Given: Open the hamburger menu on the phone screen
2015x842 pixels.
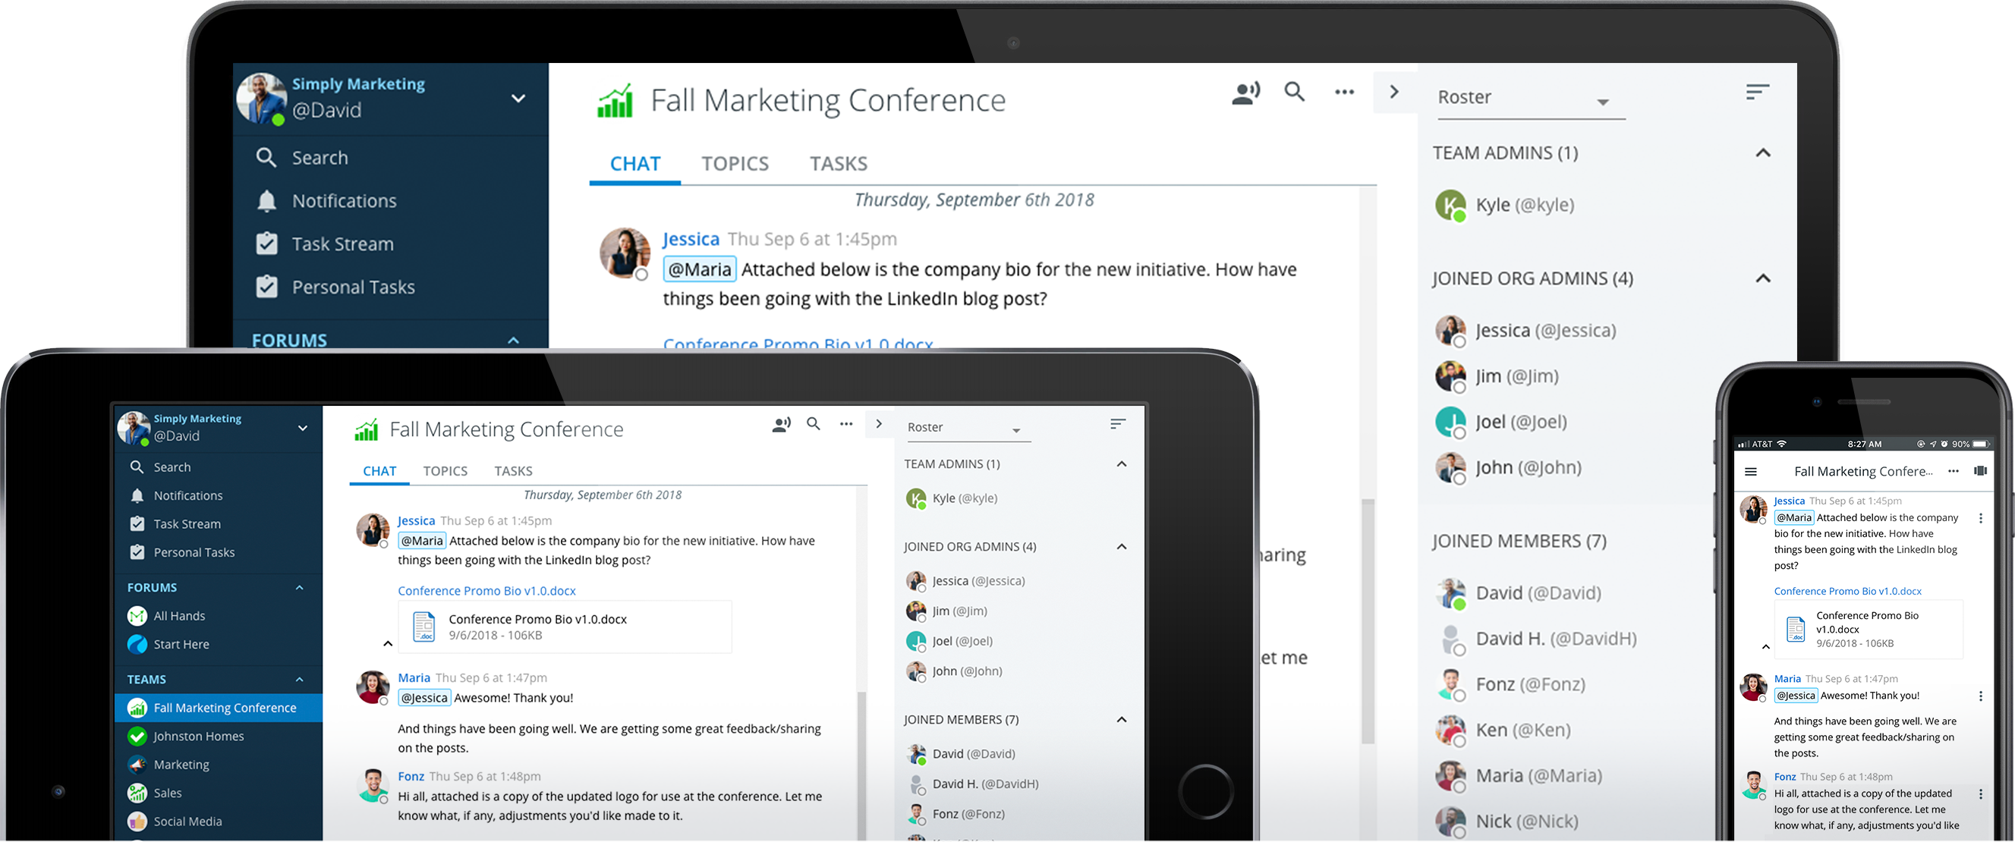Looking at the screenshot, I should point(1751,471).
